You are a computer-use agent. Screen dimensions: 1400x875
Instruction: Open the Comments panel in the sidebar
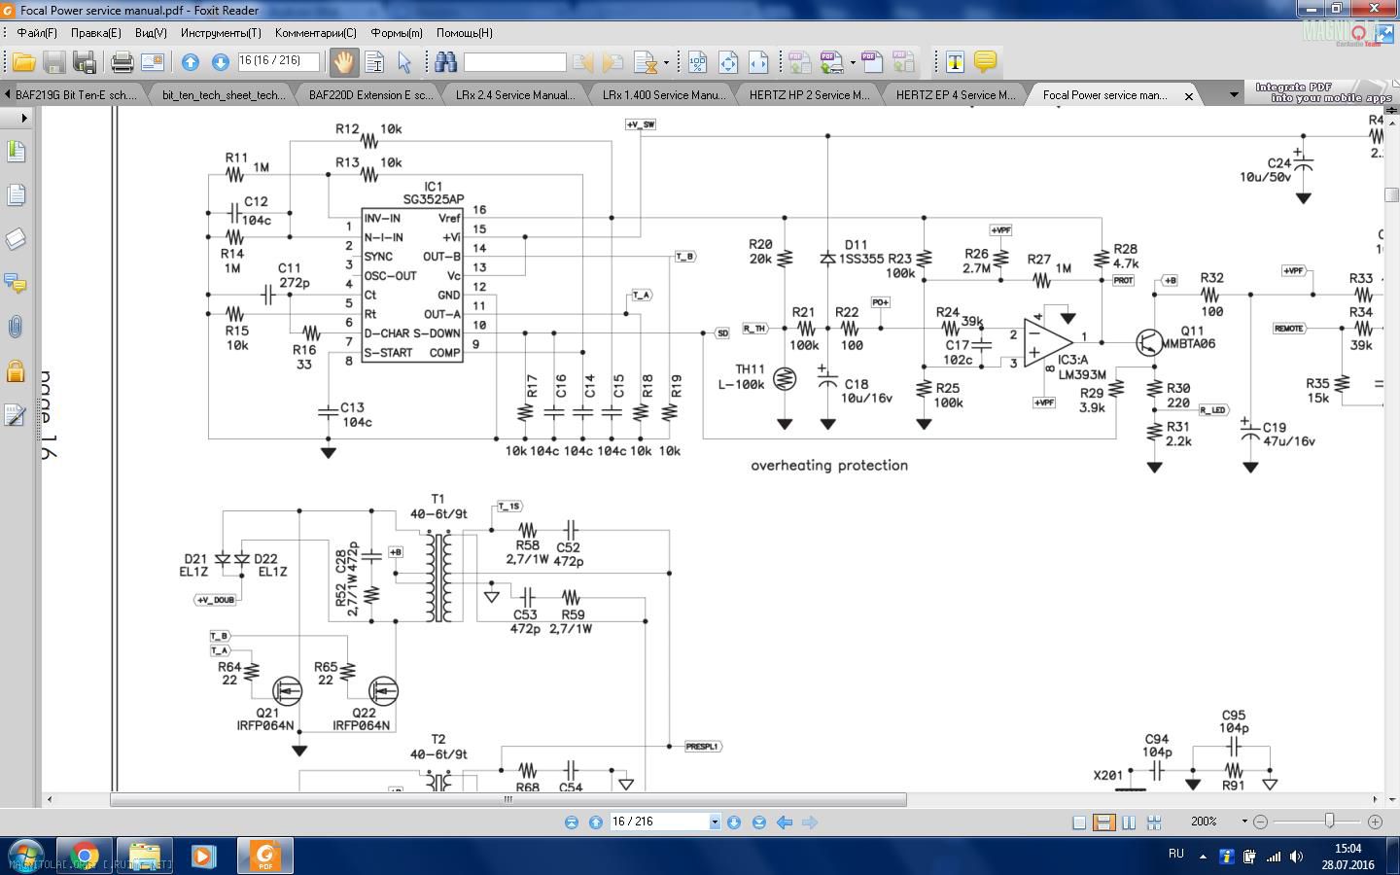click(16, 283)
